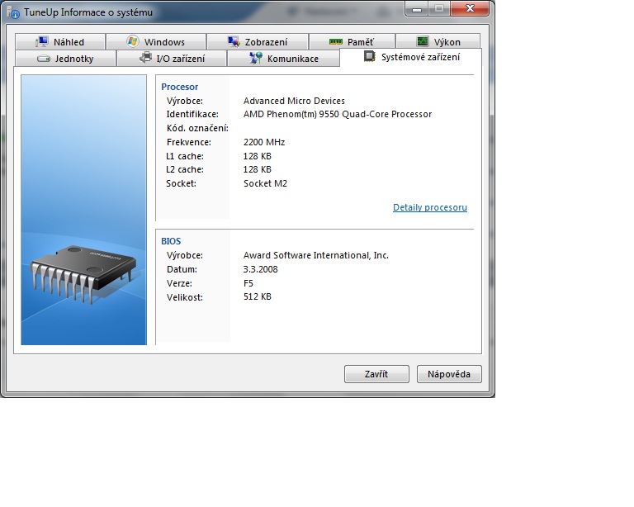Select the Výkon tab
Image resolution: width=634 pixels, height=507 pixels.
(438, 42)
